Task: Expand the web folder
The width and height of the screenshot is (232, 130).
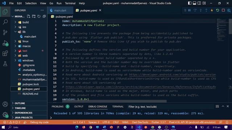Action: coord(15,56)
